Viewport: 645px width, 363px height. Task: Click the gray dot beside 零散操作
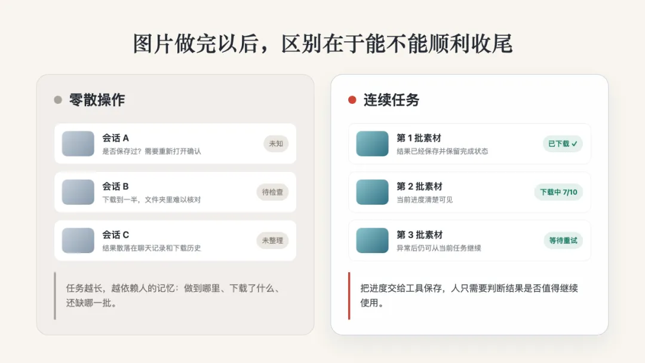tap(58, 100)
